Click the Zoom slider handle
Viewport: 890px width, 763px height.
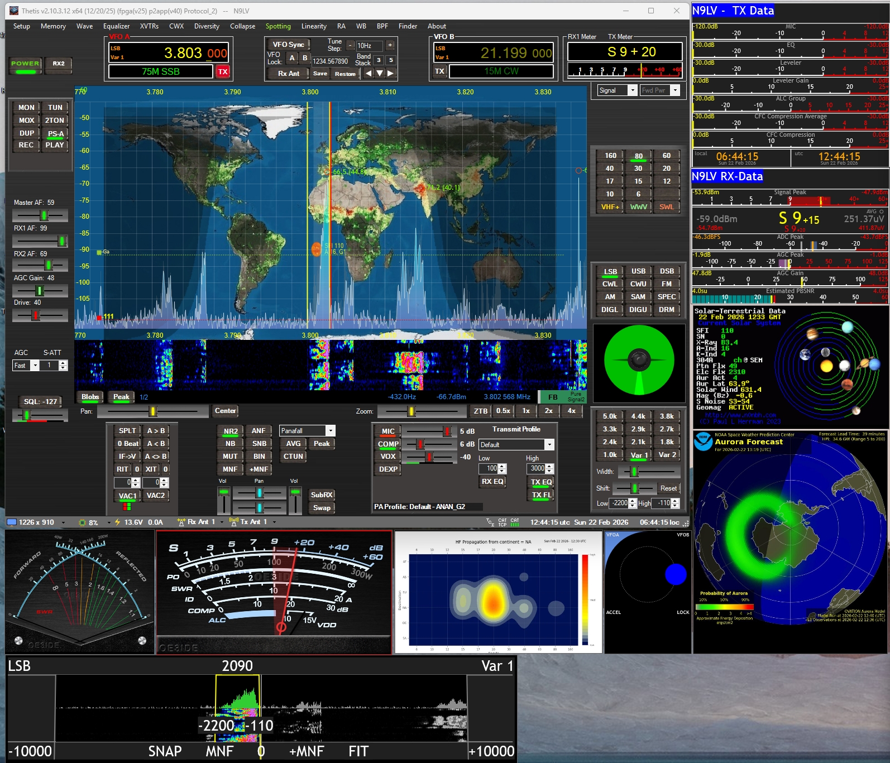(x=411, y=411)
